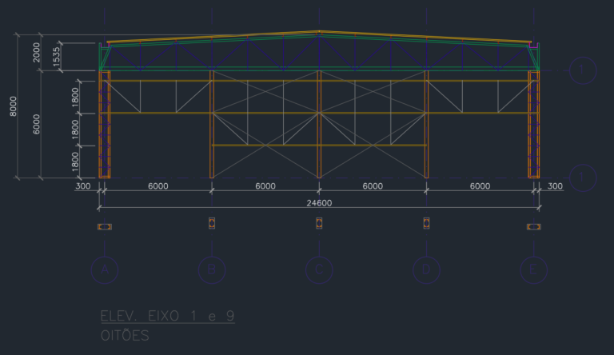Select grid axis bubble A

[104, 270]
